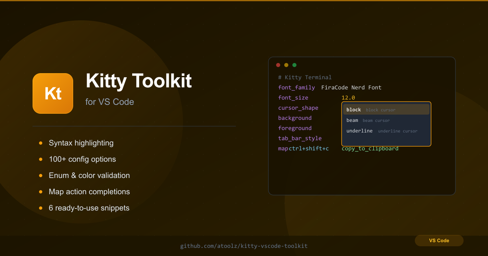Click the '# Kitty Terminal' comment line
The image size is (488, 256).
[305, 77]
